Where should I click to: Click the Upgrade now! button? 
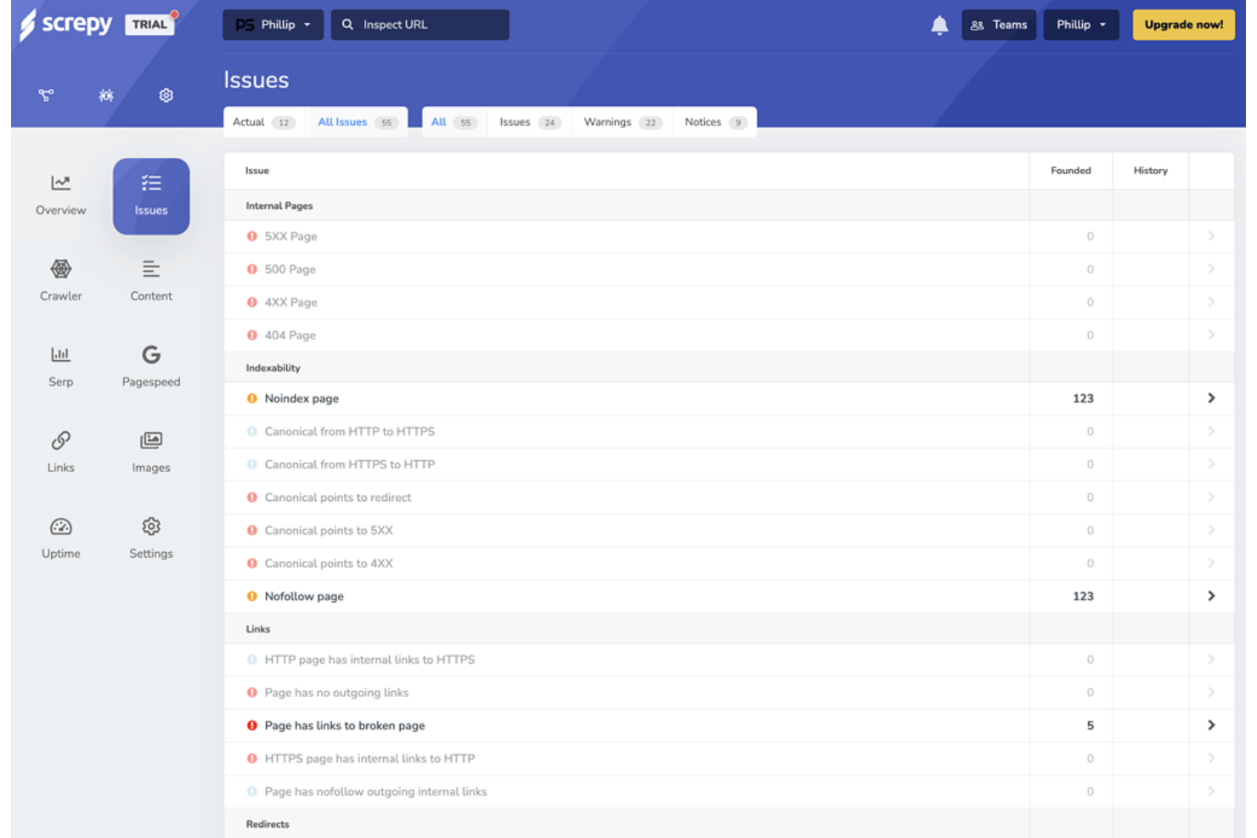pyautogui.click(x=1183, y=25)
